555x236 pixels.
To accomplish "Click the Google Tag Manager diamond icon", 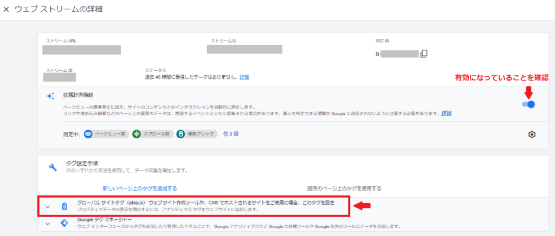I will [x=64, y=223].
